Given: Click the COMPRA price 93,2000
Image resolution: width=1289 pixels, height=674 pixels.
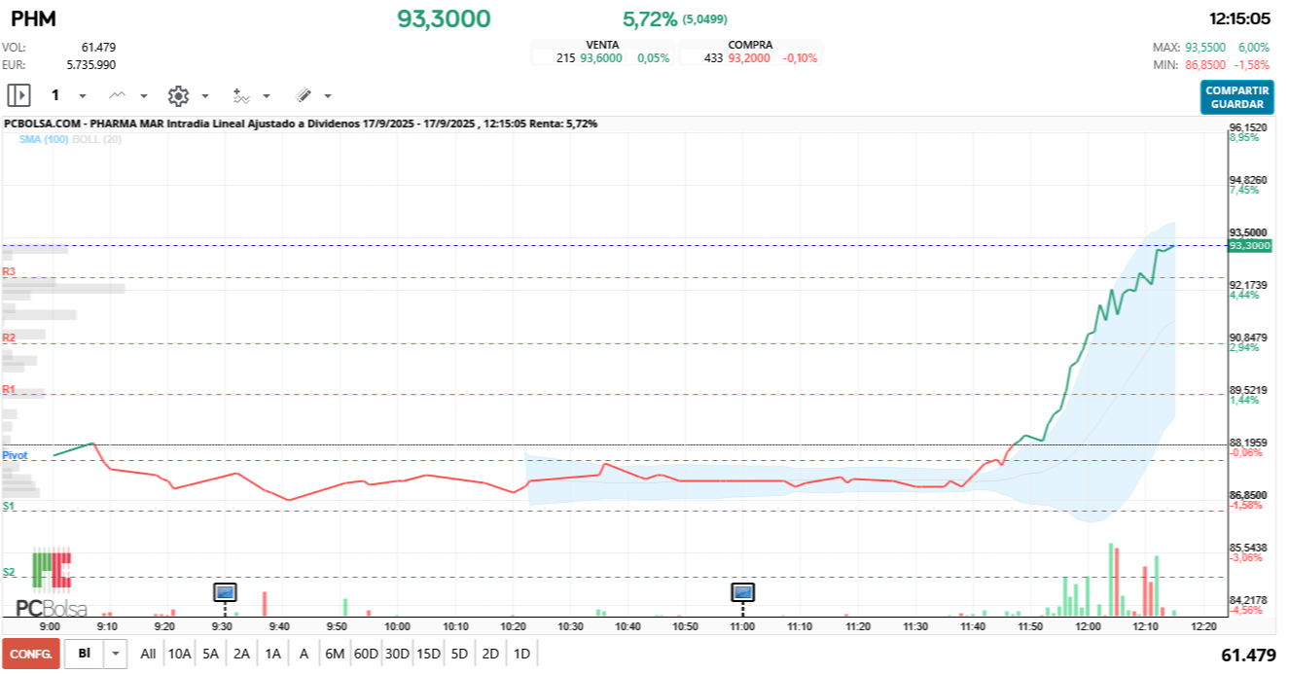Looking at the screenshot, I should tap(749, 58).
